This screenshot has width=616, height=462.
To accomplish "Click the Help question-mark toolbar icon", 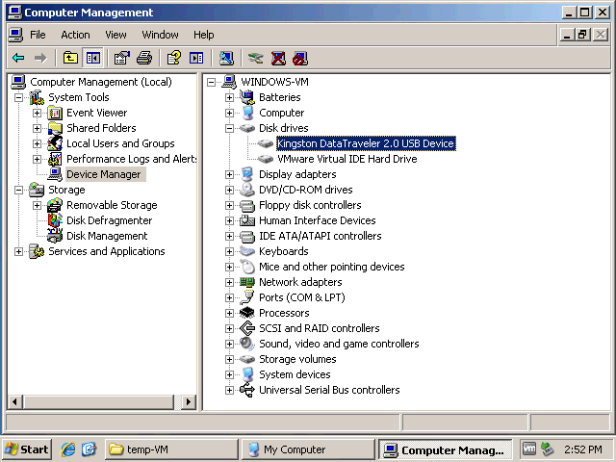I will click(x=173, y=58).
